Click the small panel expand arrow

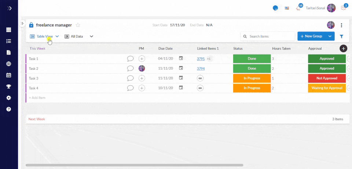point(22,23)
